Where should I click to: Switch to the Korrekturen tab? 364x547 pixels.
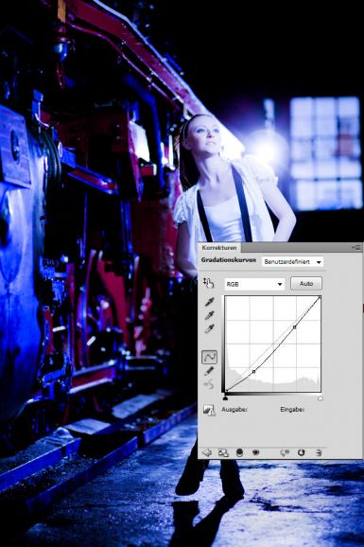coord(219,248)
